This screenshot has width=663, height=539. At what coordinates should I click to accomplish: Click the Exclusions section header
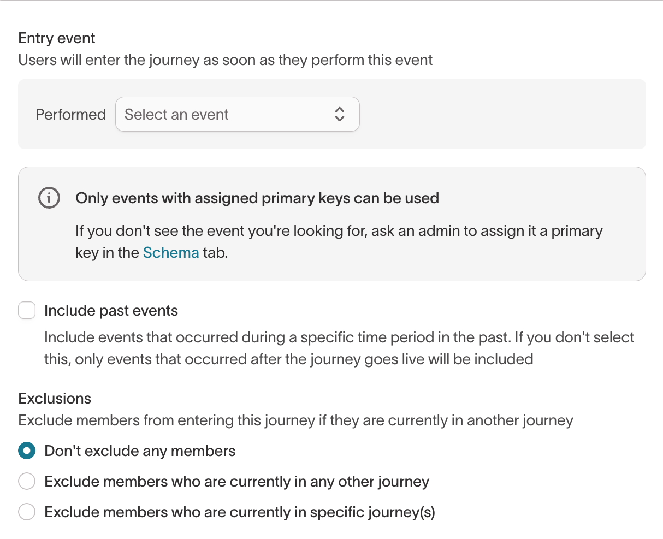[55, 398]
